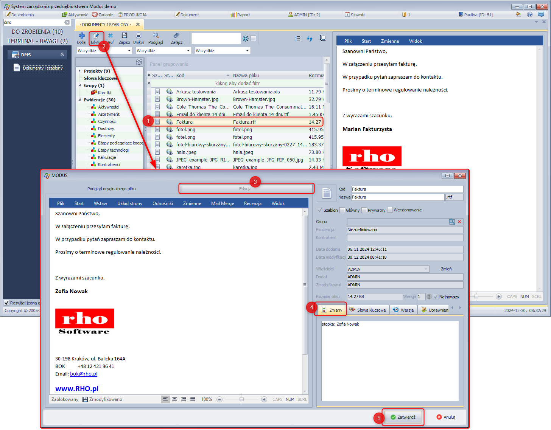Clear the Grupa field with red X

459,222
